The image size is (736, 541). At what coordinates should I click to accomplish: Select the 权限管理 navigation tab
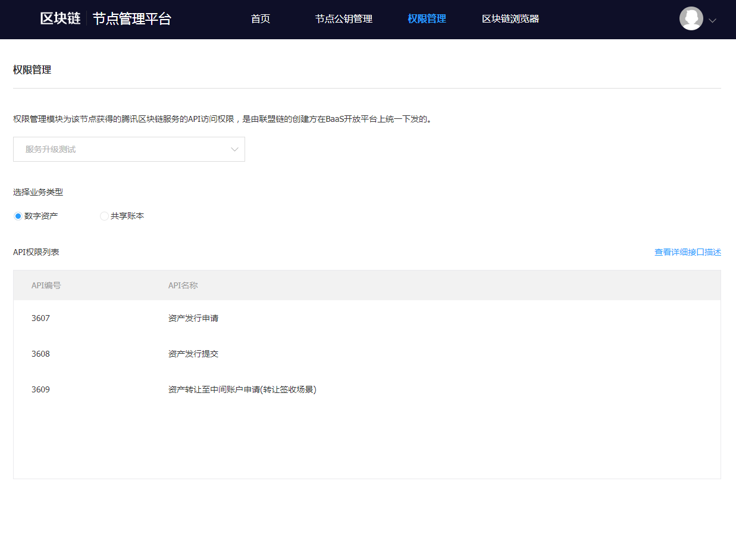pos(427,19)
